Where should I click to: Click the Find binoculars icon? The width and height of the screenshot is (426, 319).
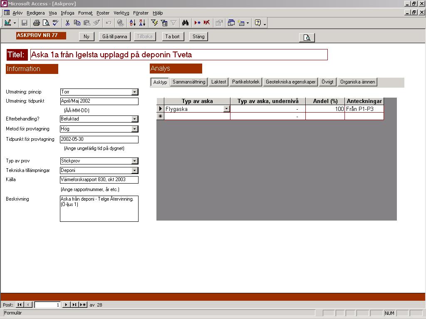pos(185,23)
